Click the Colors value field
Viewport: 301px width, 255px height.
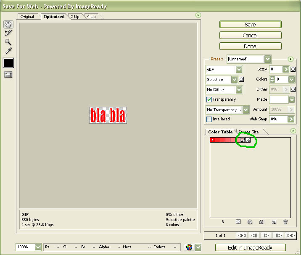tap(282, 79)
